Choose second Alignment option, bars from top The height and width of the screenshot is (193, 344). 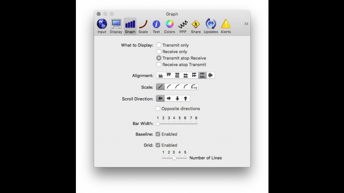pyautogui.click(x=169, y=75)
